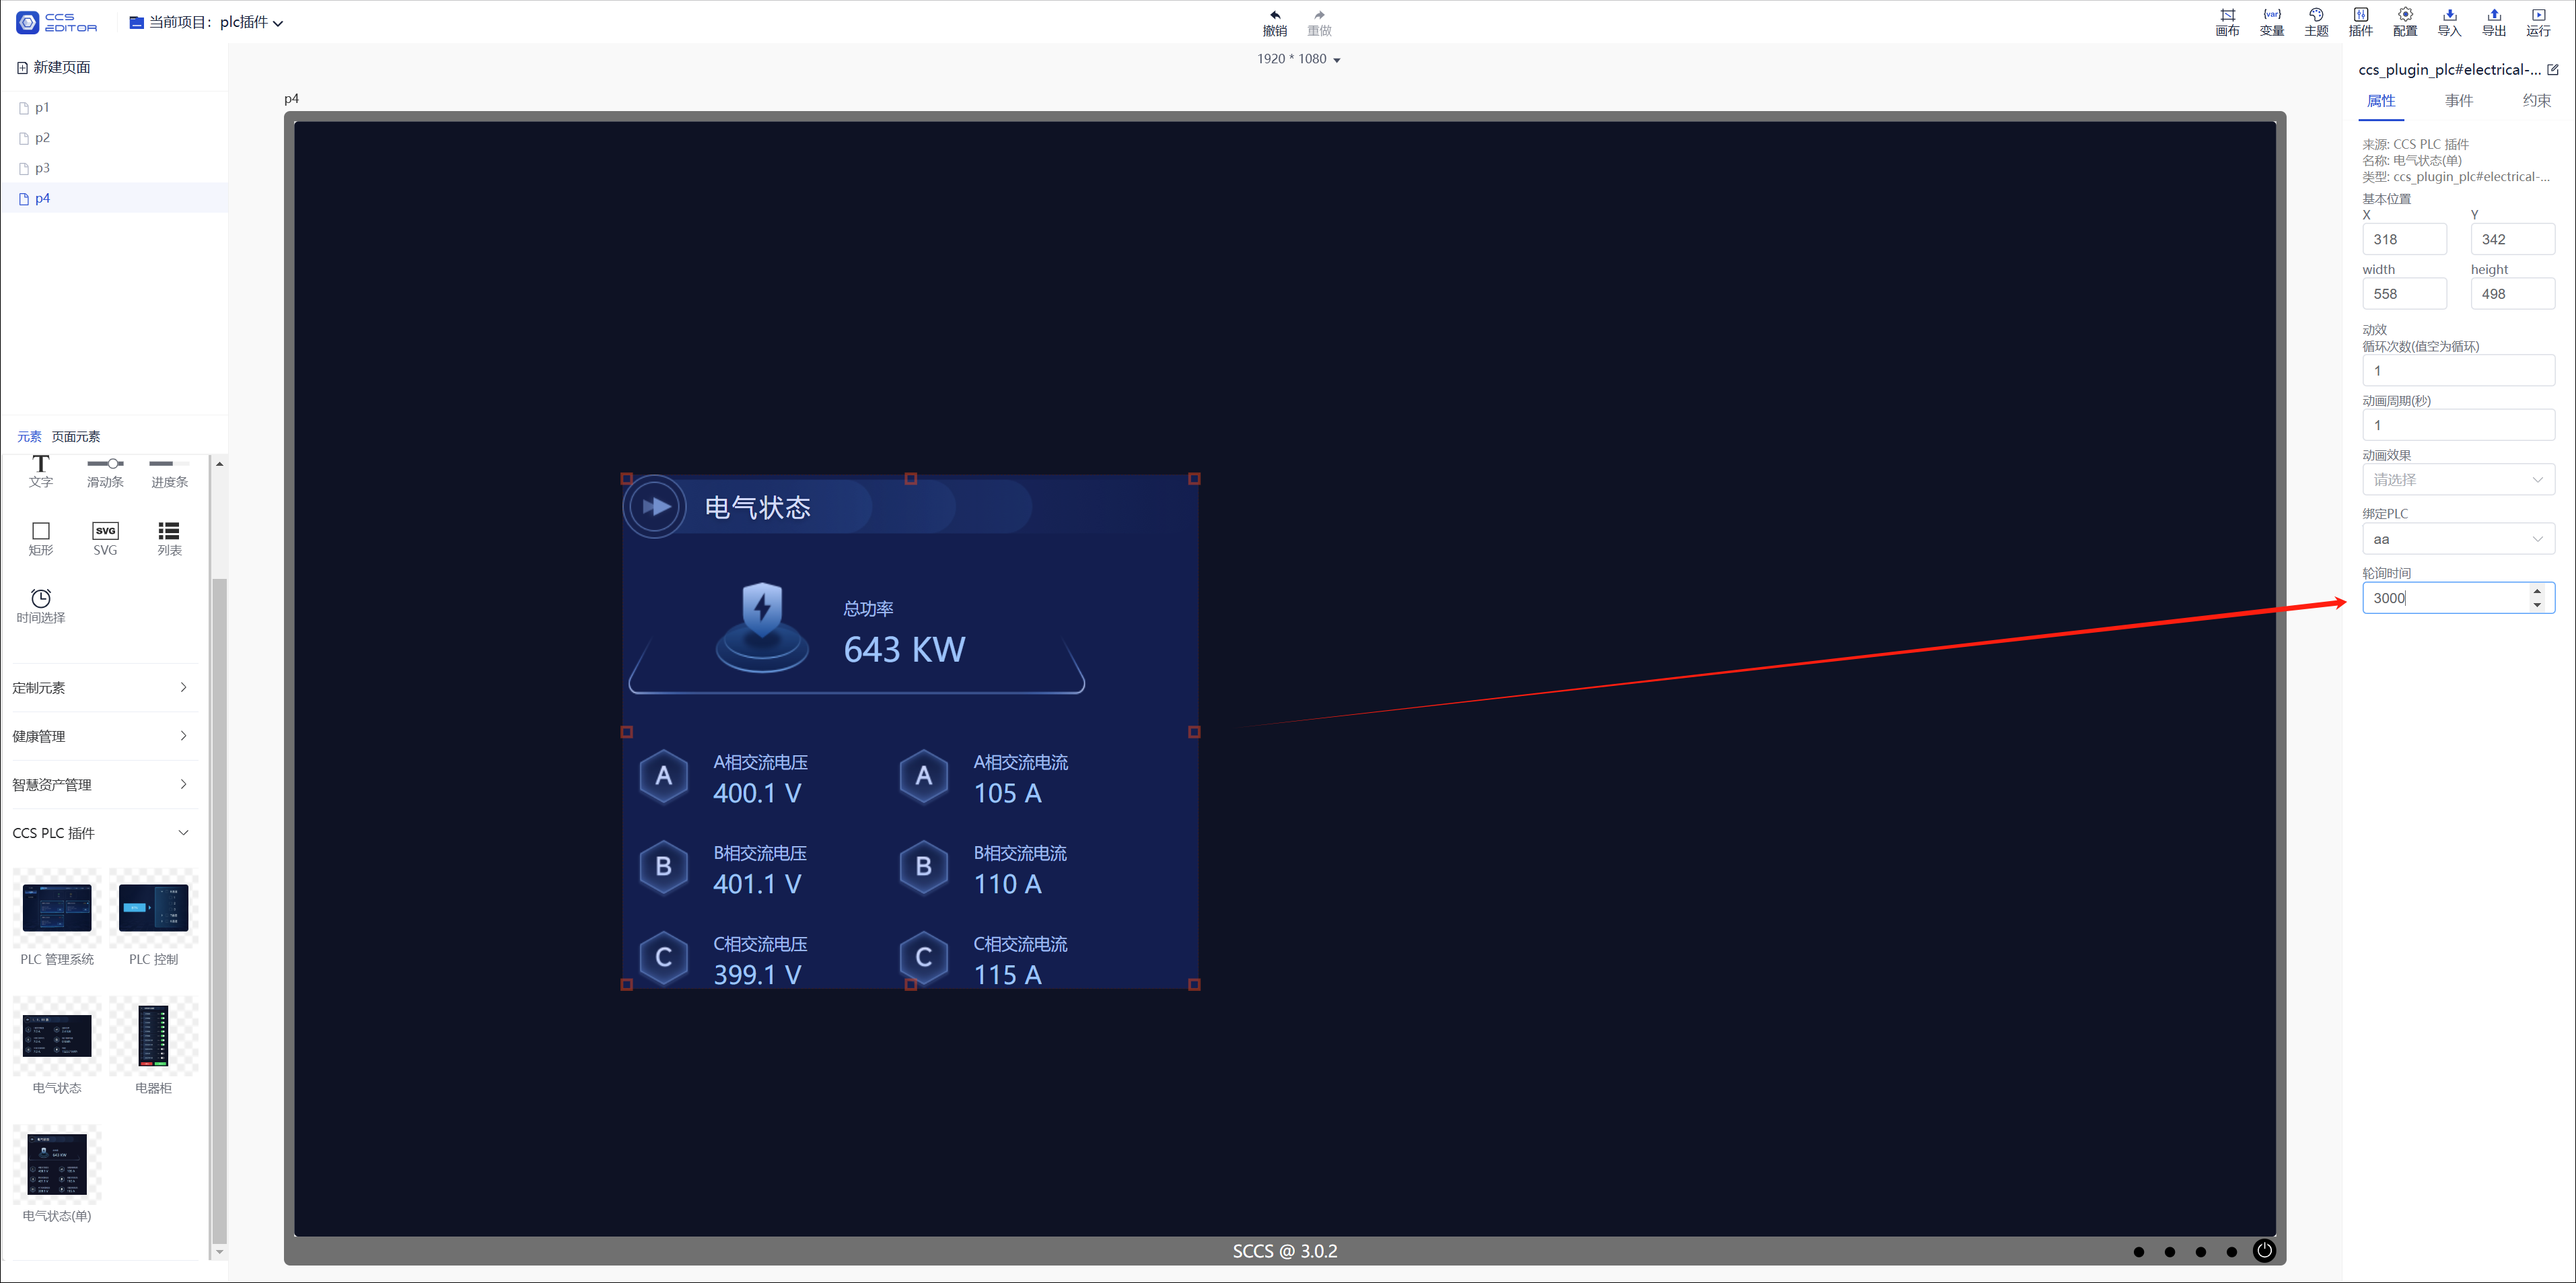The width and height of the screenshot is (2576, 1283).
Task: Open the 绑定PLC dropdown
Action: (x=2458, y=539)
